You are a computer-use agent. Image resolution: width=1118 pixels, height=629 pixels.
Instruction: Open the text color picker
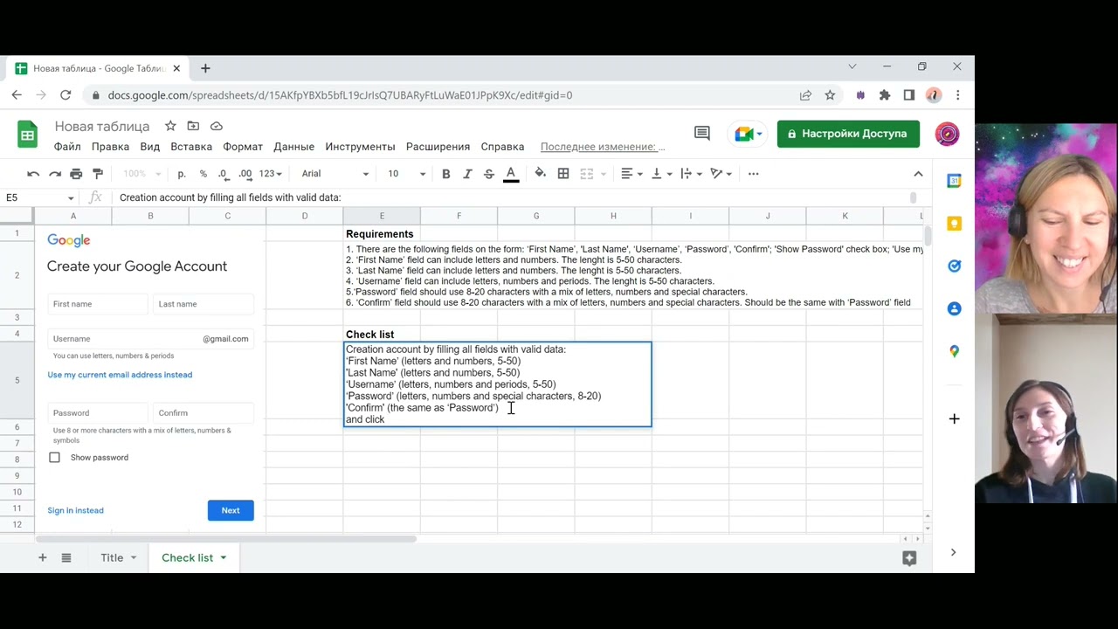click(511, 174)
